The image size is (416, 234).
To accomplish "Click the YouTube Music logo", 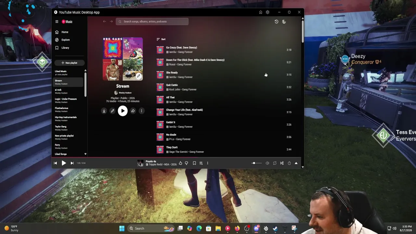I will (67, 22).
